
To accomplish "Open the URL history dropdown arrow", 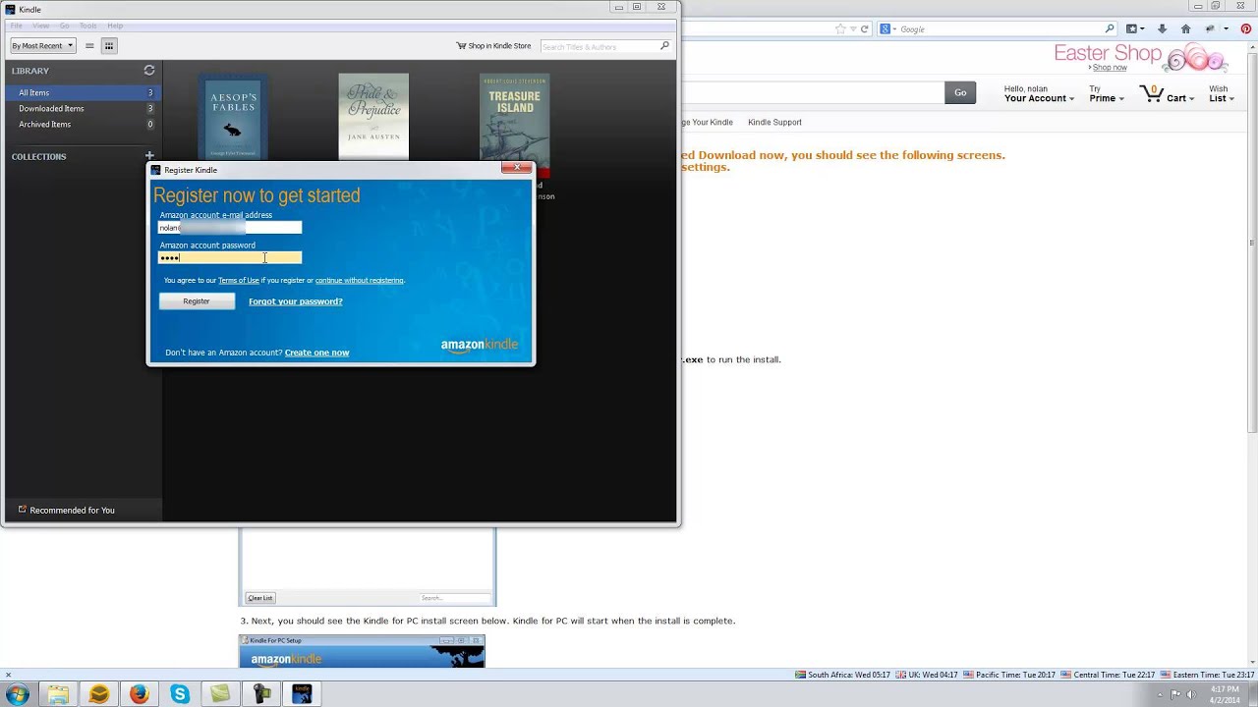I will tap(852, 29).
